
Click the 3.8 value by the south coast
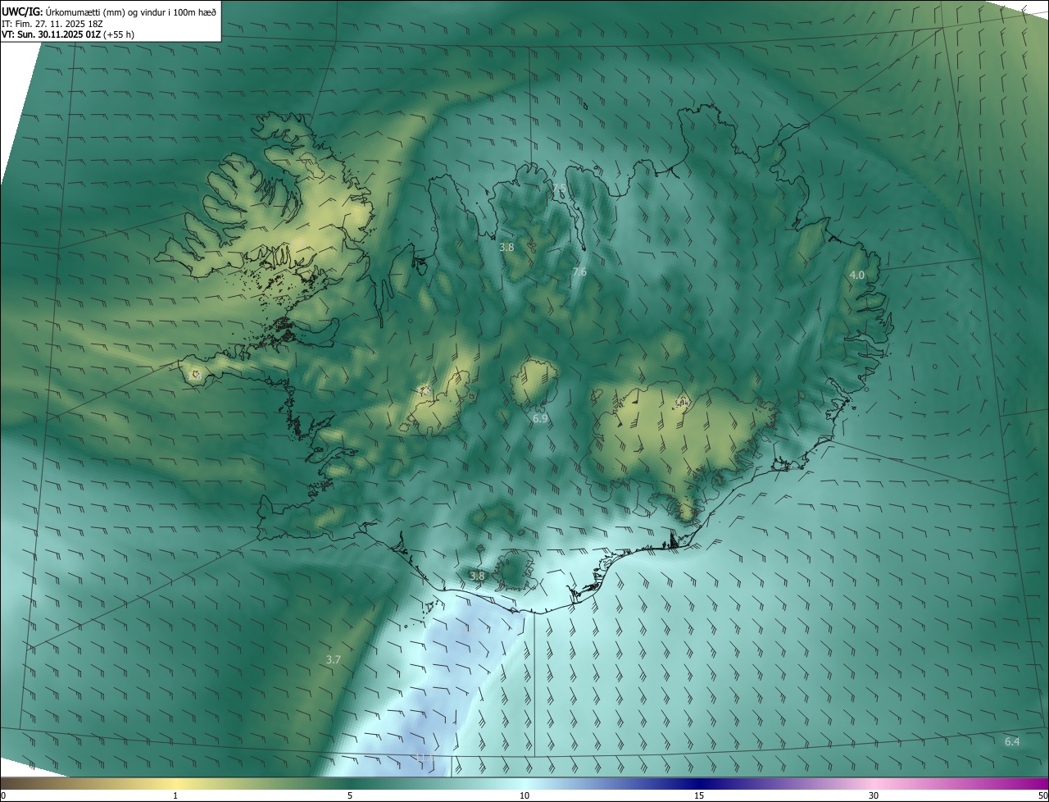(x=477, y=576)
